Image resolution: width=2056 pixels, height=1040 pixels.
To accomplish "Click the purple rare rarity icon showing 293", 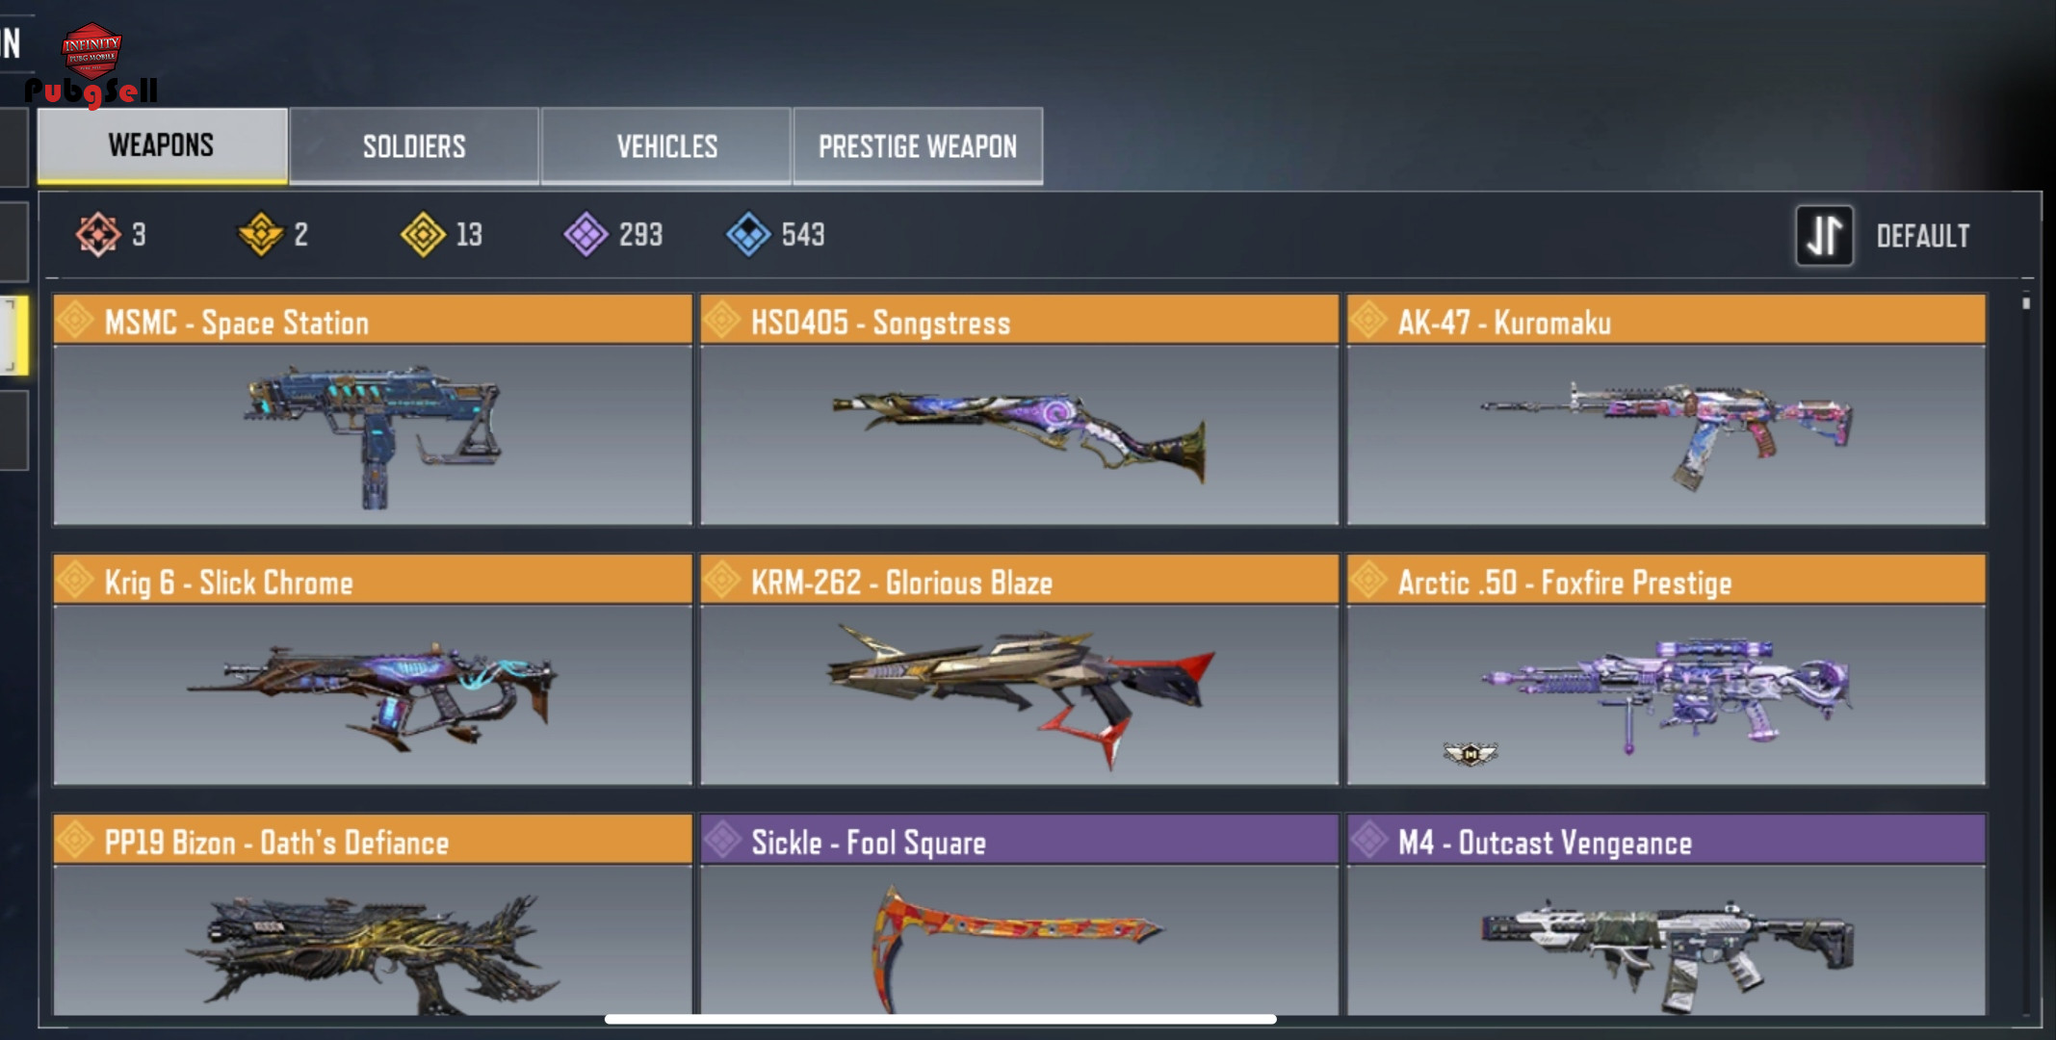I will [586, 234].
